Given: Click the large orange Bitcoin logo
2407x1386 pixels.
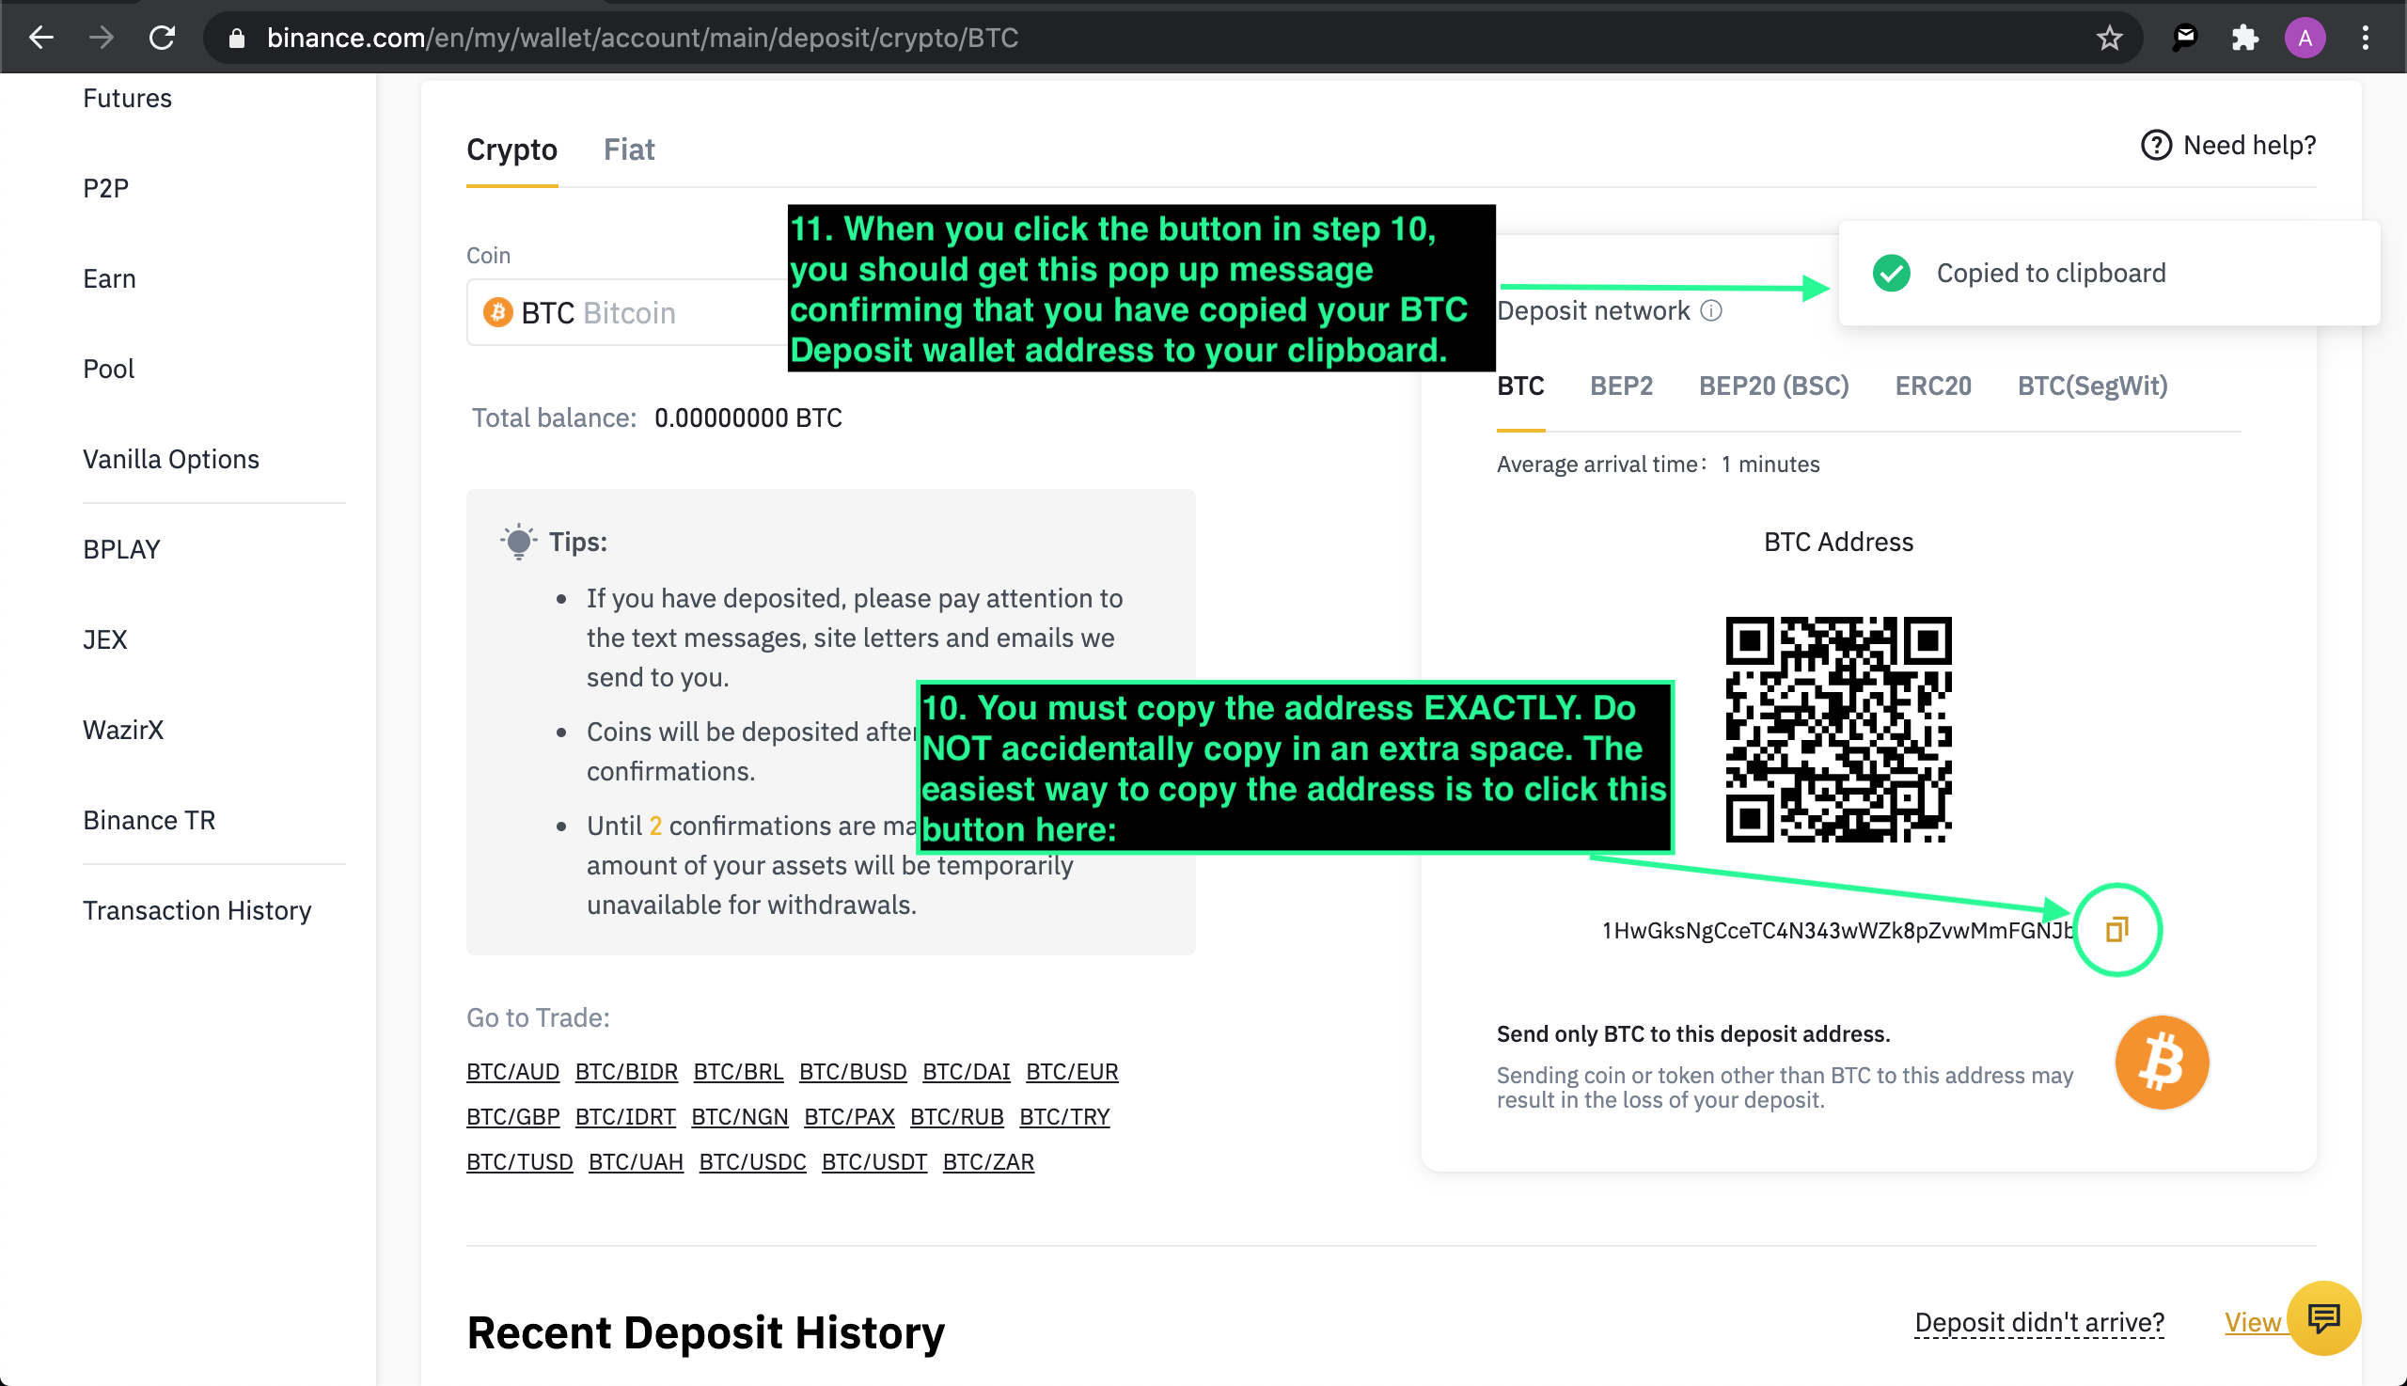Looking at the screenshot, I should (x=2161, y=1063).
